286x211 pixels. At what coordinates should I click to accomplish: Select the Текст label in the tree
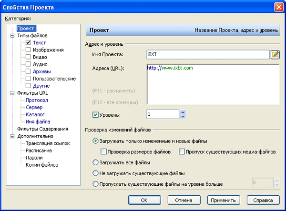[x=40, y=43]
